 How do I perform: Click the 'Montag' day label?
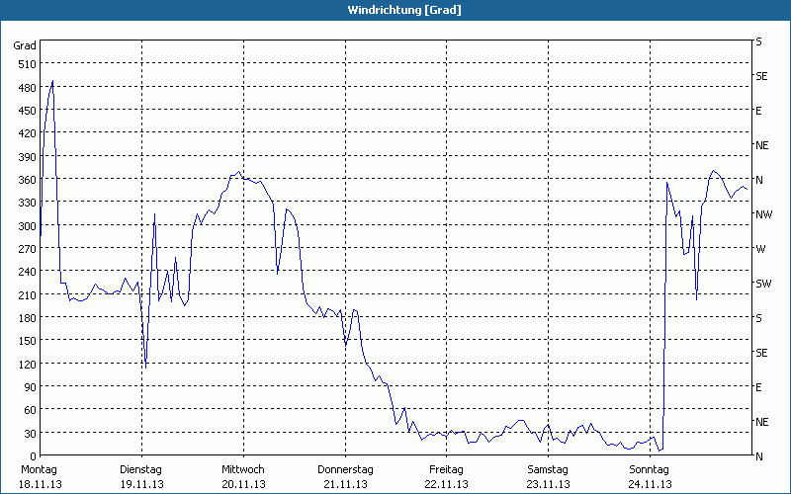click(x=40, y=470)
